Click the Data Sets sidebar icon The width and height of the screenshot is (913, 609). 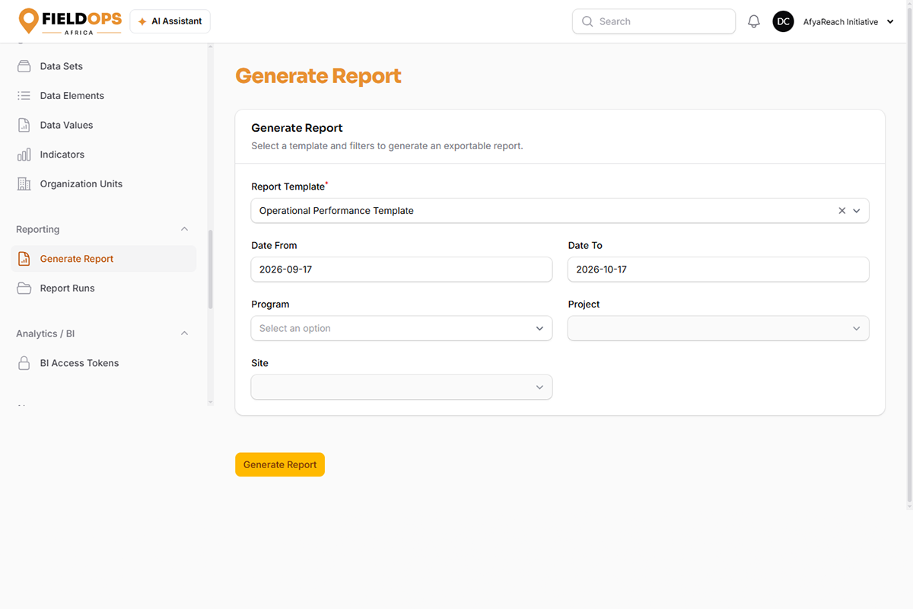tap(24, 66)
